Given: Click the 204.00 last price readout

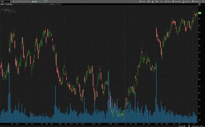Looking at the screenshot, I should click(x=34, y=1).
